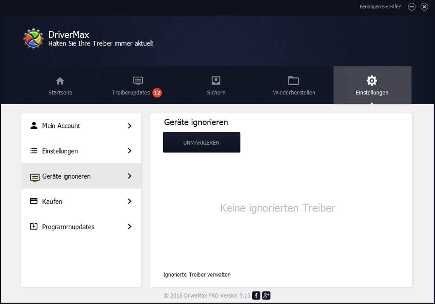Viewport: 435px width, 304px height.
Task: Click the Programmupdates download icon
Action: (34, 226)
